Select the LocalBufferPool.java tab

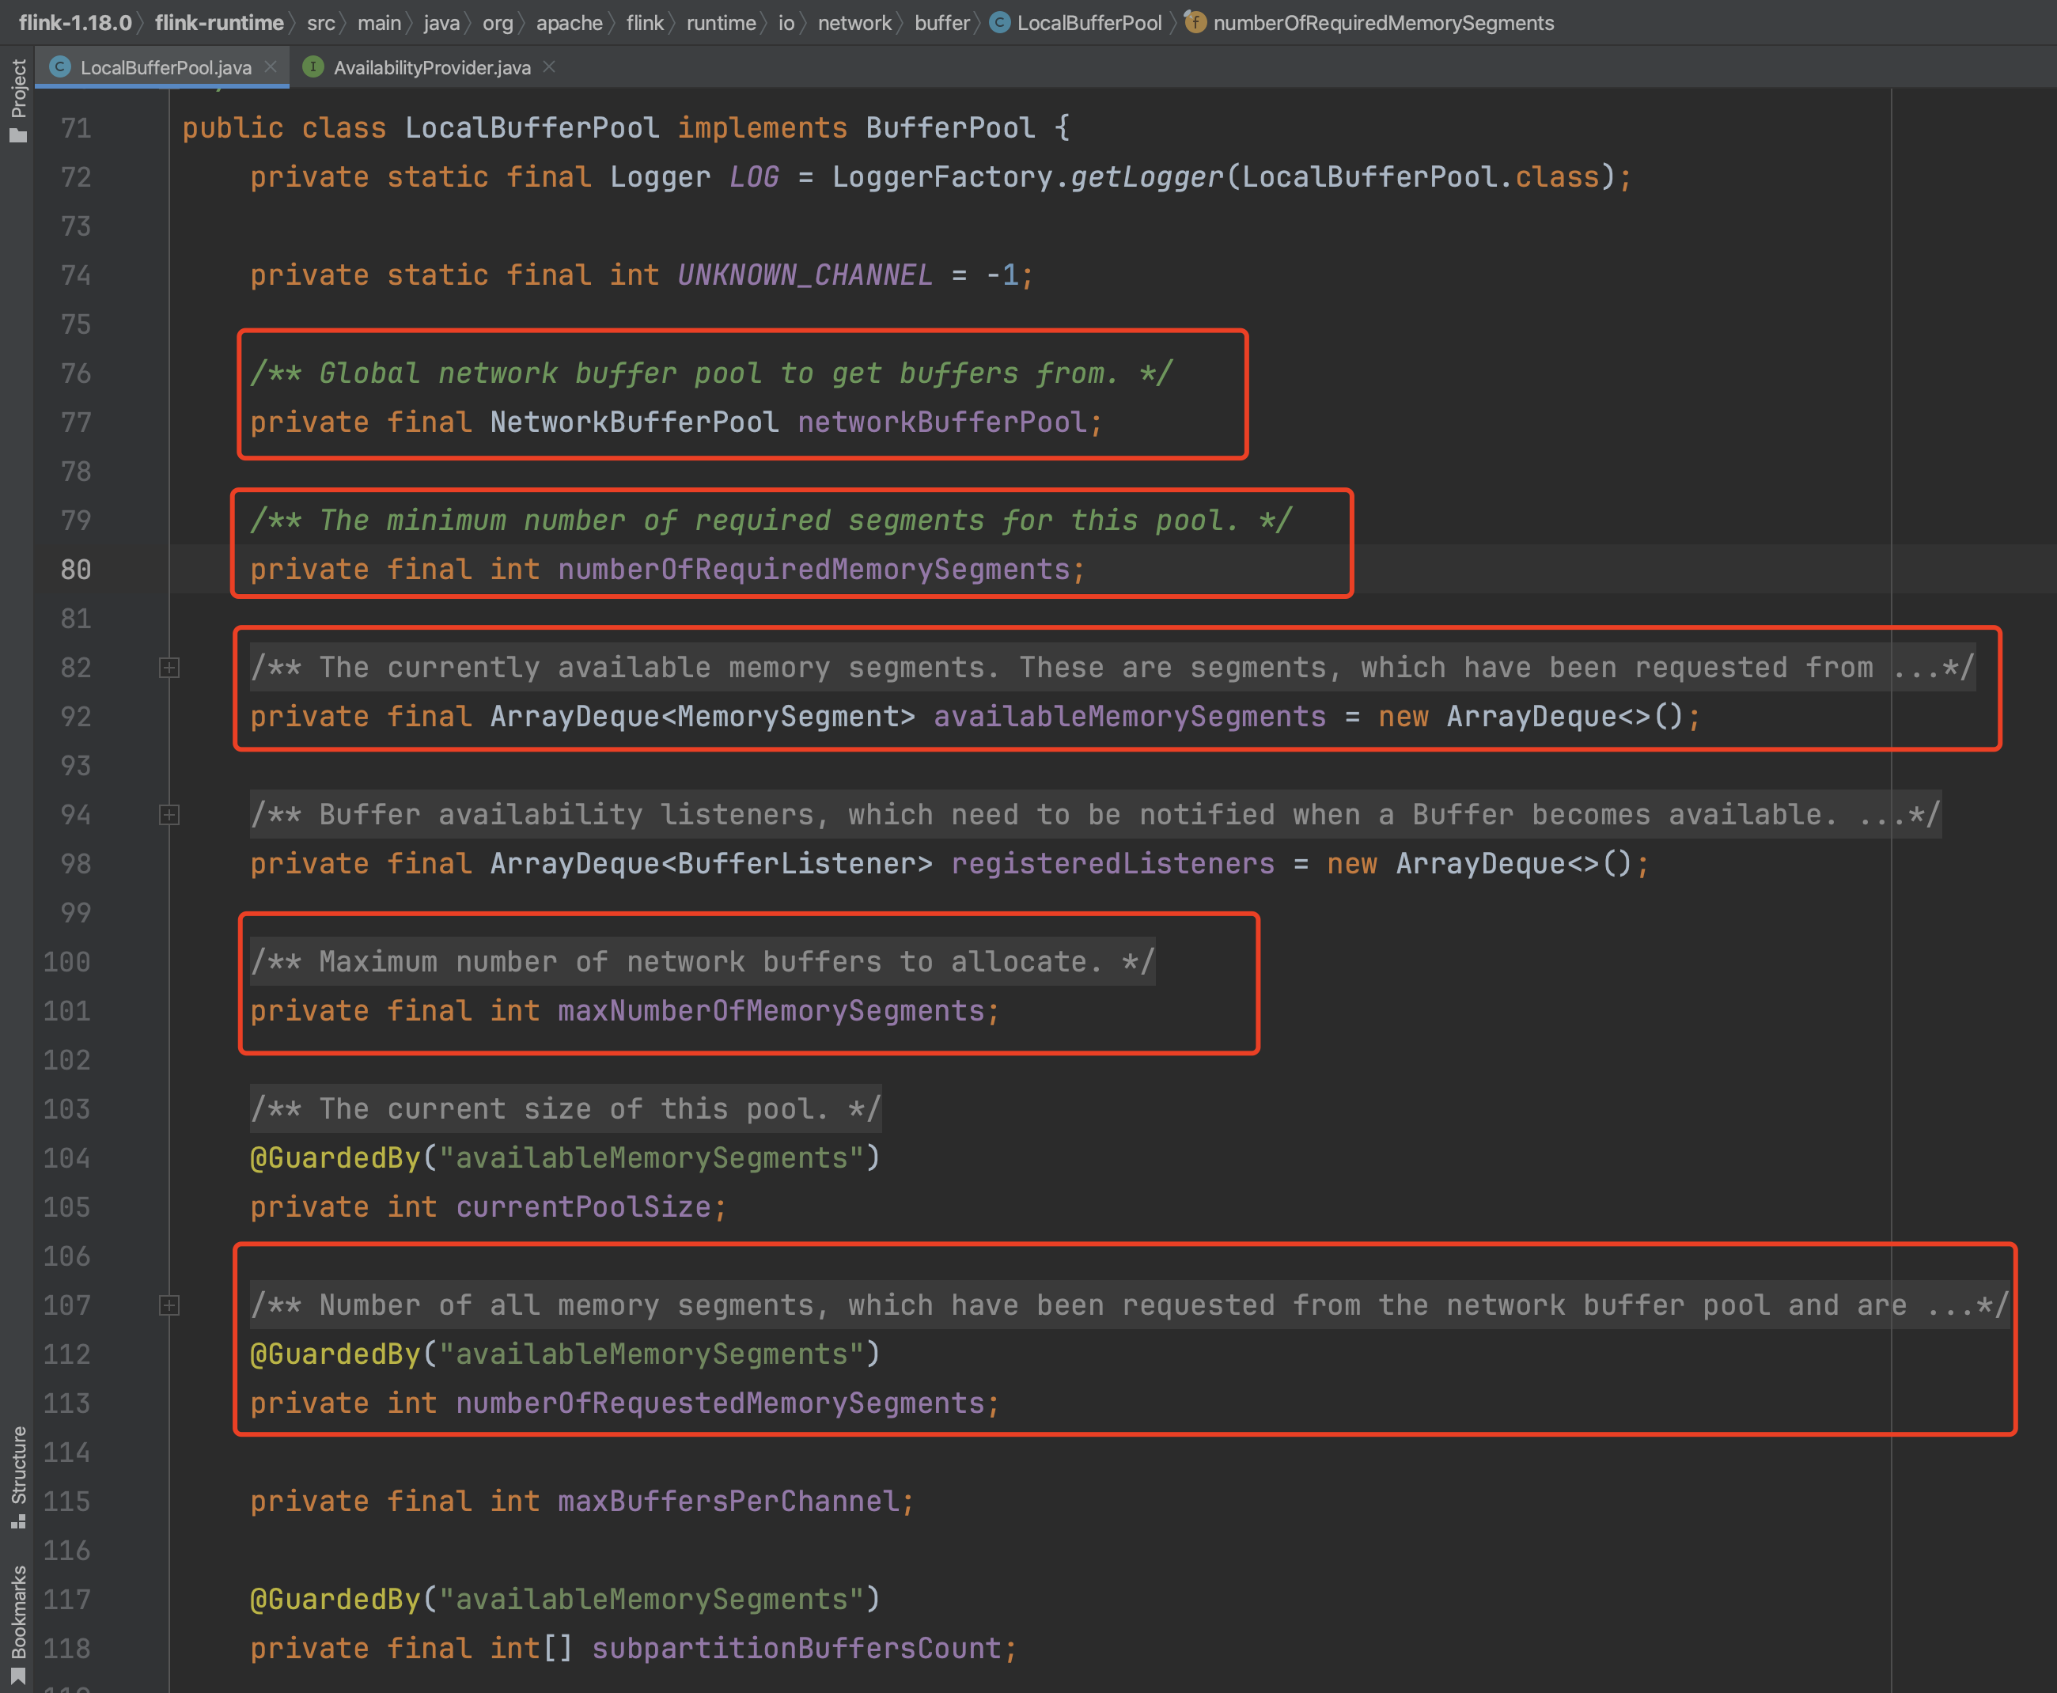coord(166,67)
